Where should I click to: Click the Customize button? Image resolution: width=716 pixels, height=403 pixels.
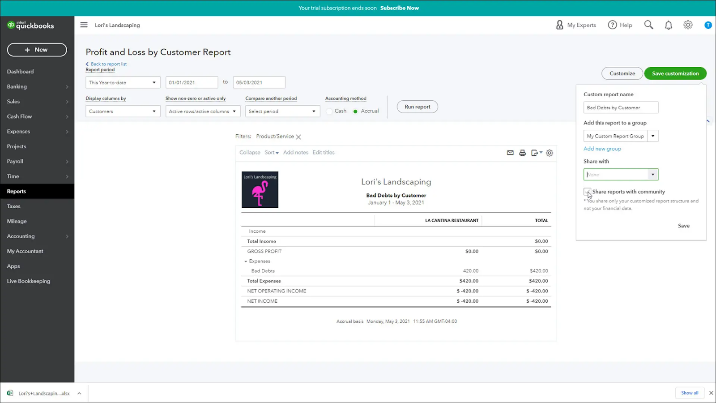click(622, 73)
